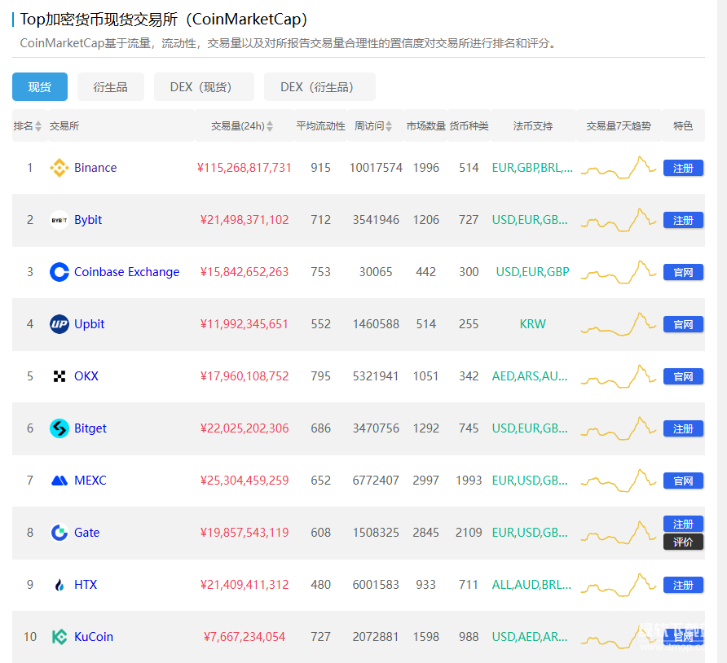Click Bybit volume ¥21,498,371,102
727x663 pixels.
click(x=245, y=220)
